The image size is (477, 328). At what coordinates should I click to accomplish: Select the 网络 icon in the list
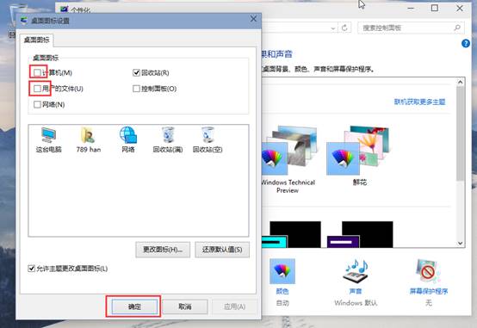click(x=128, y=140)
